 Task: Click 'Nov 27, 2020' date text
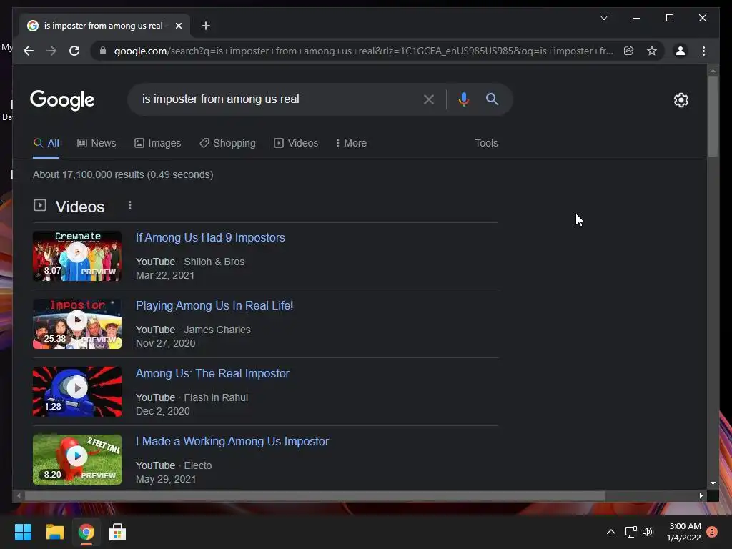[165, 343]
